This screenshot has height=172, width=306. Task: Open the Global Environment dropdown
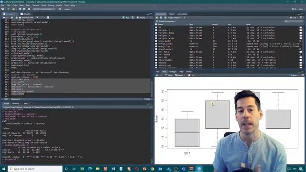coord(166,21)
